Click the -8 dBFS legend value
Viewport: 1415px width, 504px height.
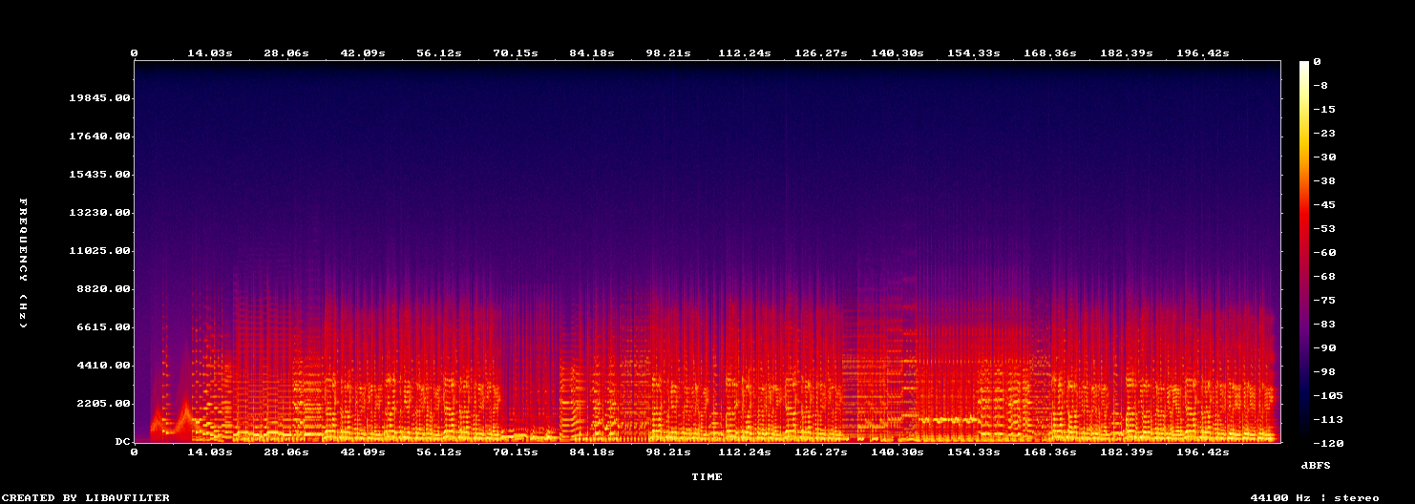tap(1320, 86)
